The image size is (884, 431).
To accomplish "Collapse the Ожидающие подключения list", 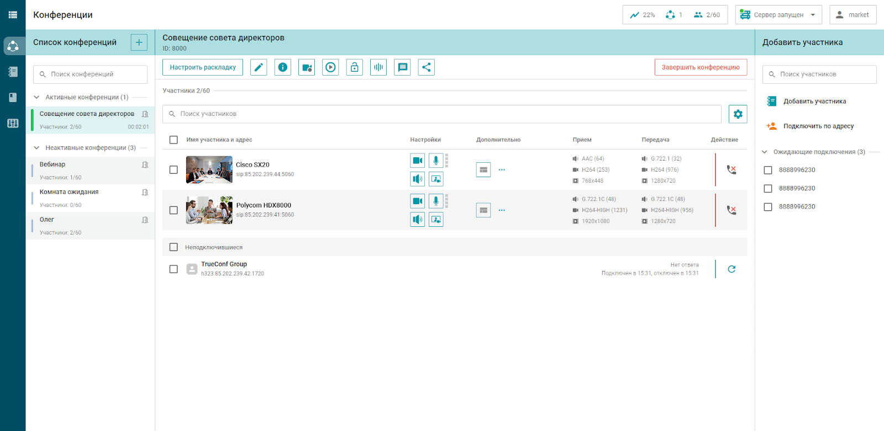I will 765,152.
